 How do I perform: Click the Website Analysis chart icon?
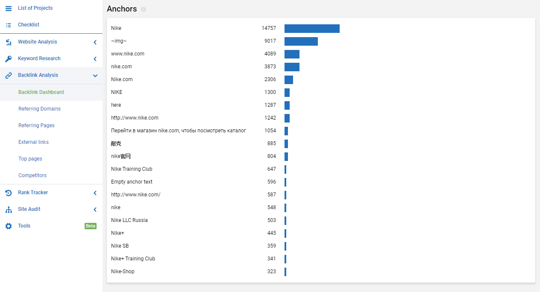[9, 42]
